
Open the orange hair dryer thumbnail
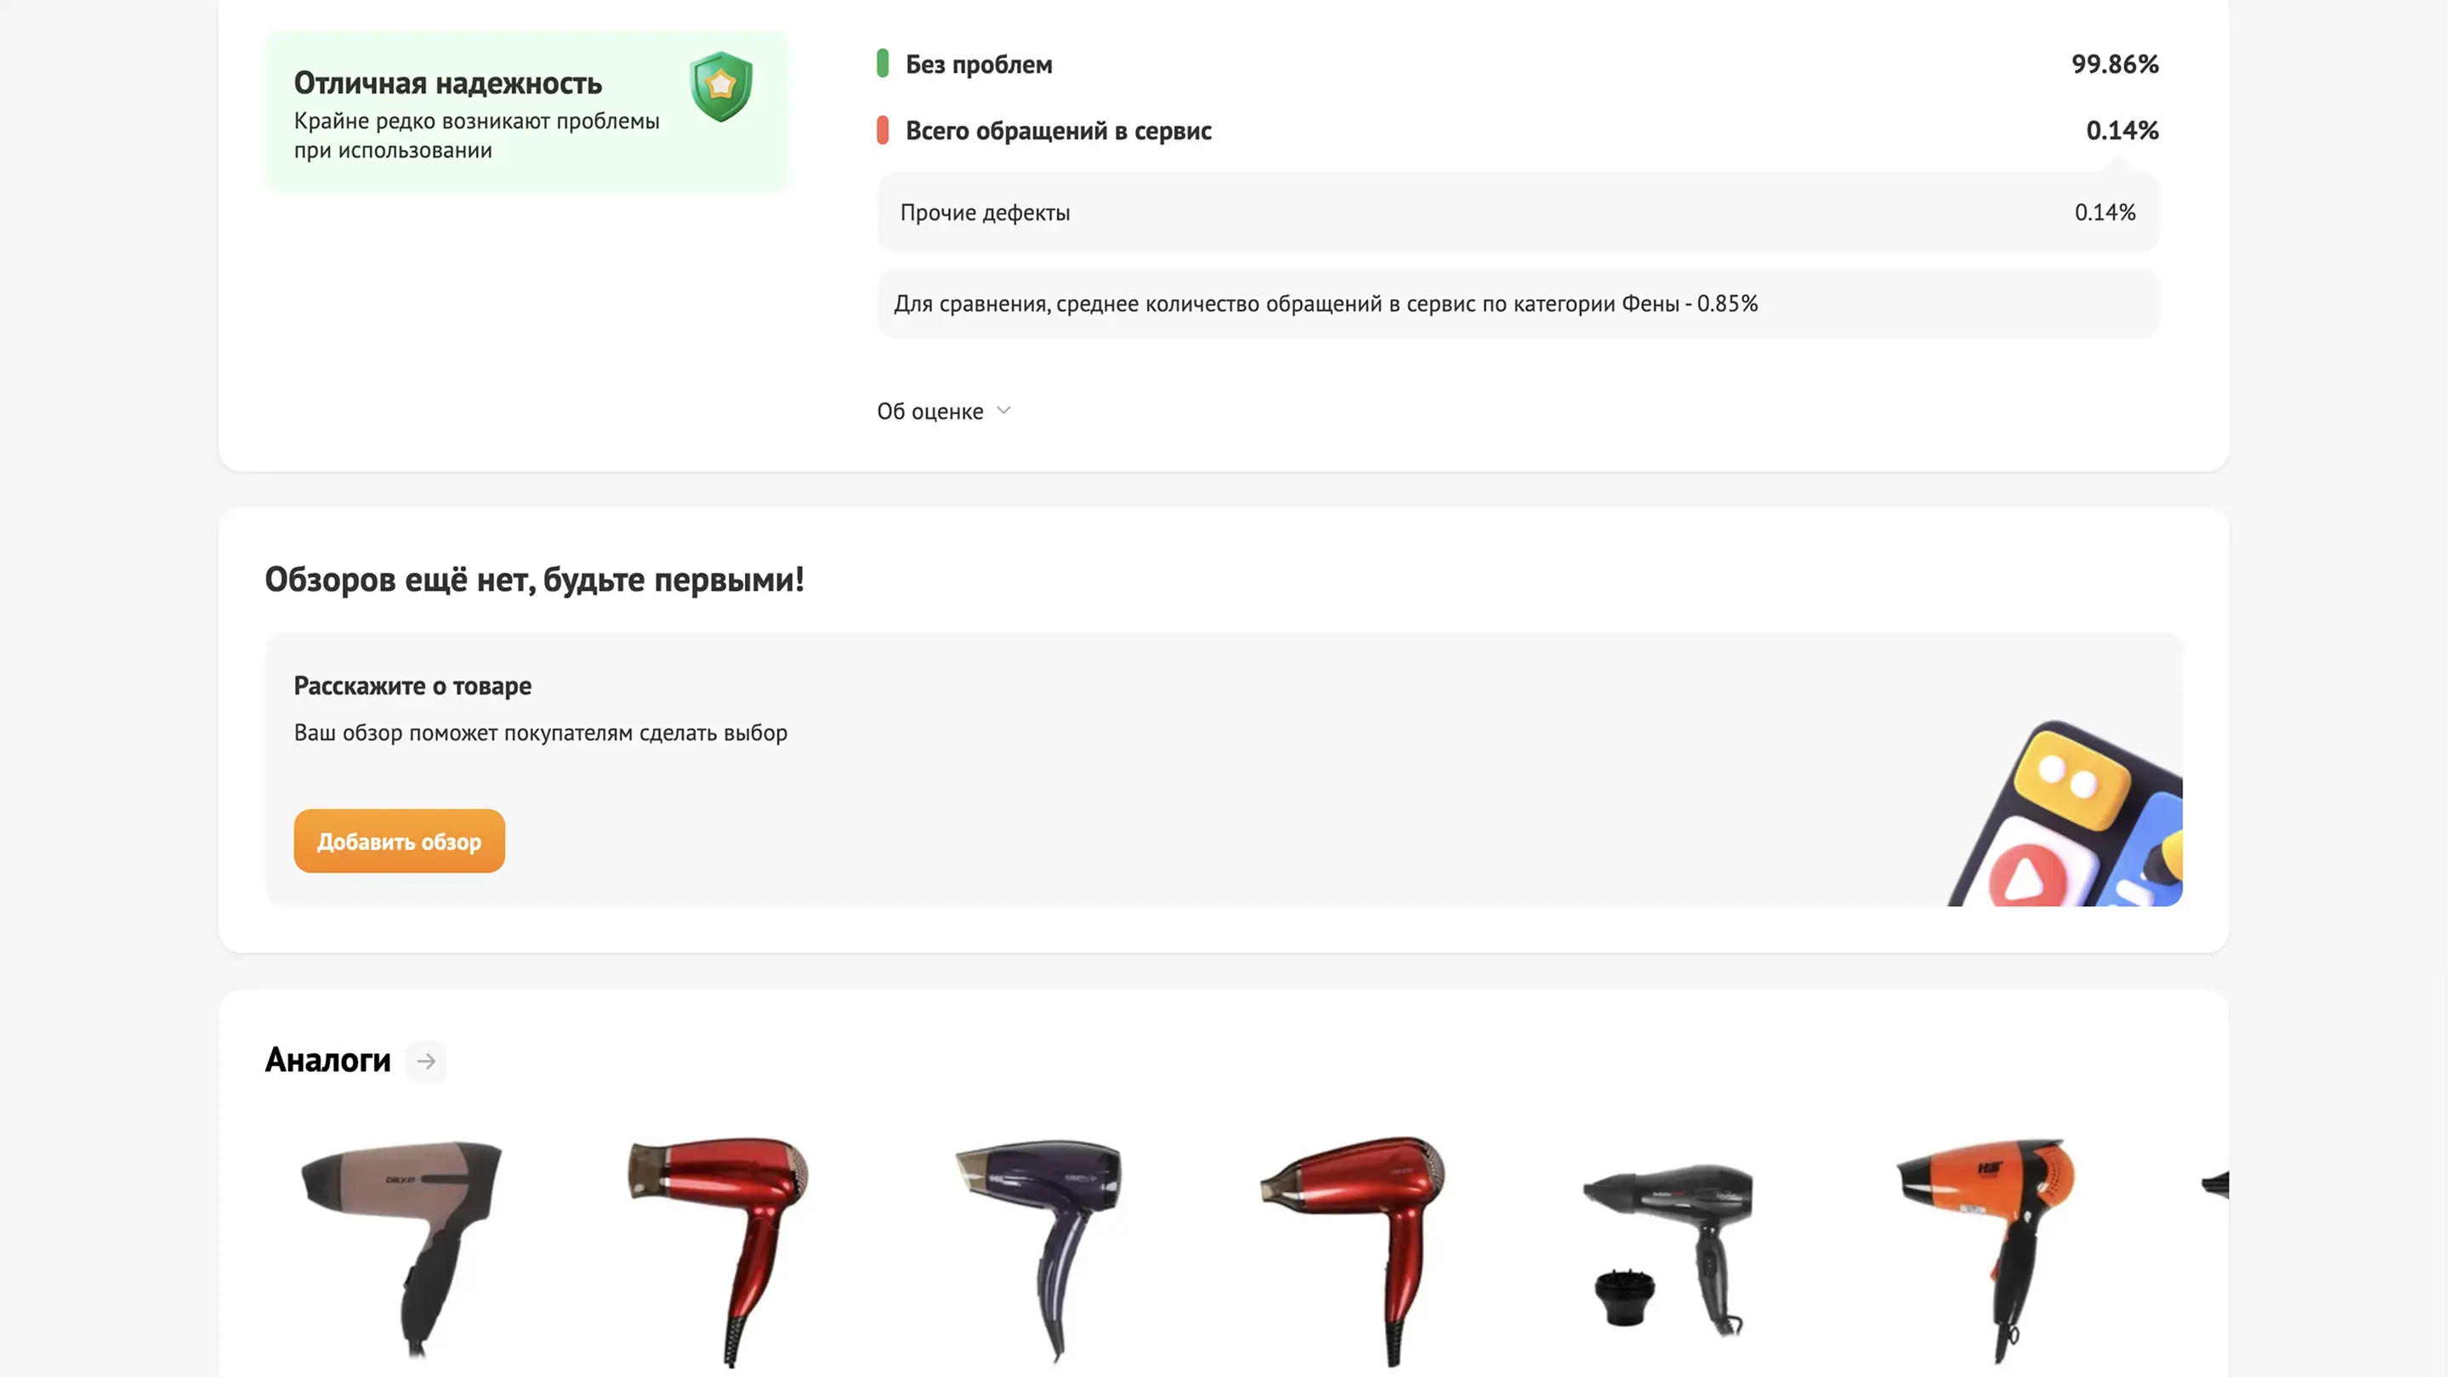point(1987,1249)
